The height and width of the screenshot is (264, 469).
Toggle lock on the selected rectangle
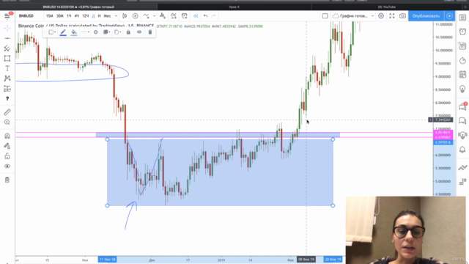point(128,32)
